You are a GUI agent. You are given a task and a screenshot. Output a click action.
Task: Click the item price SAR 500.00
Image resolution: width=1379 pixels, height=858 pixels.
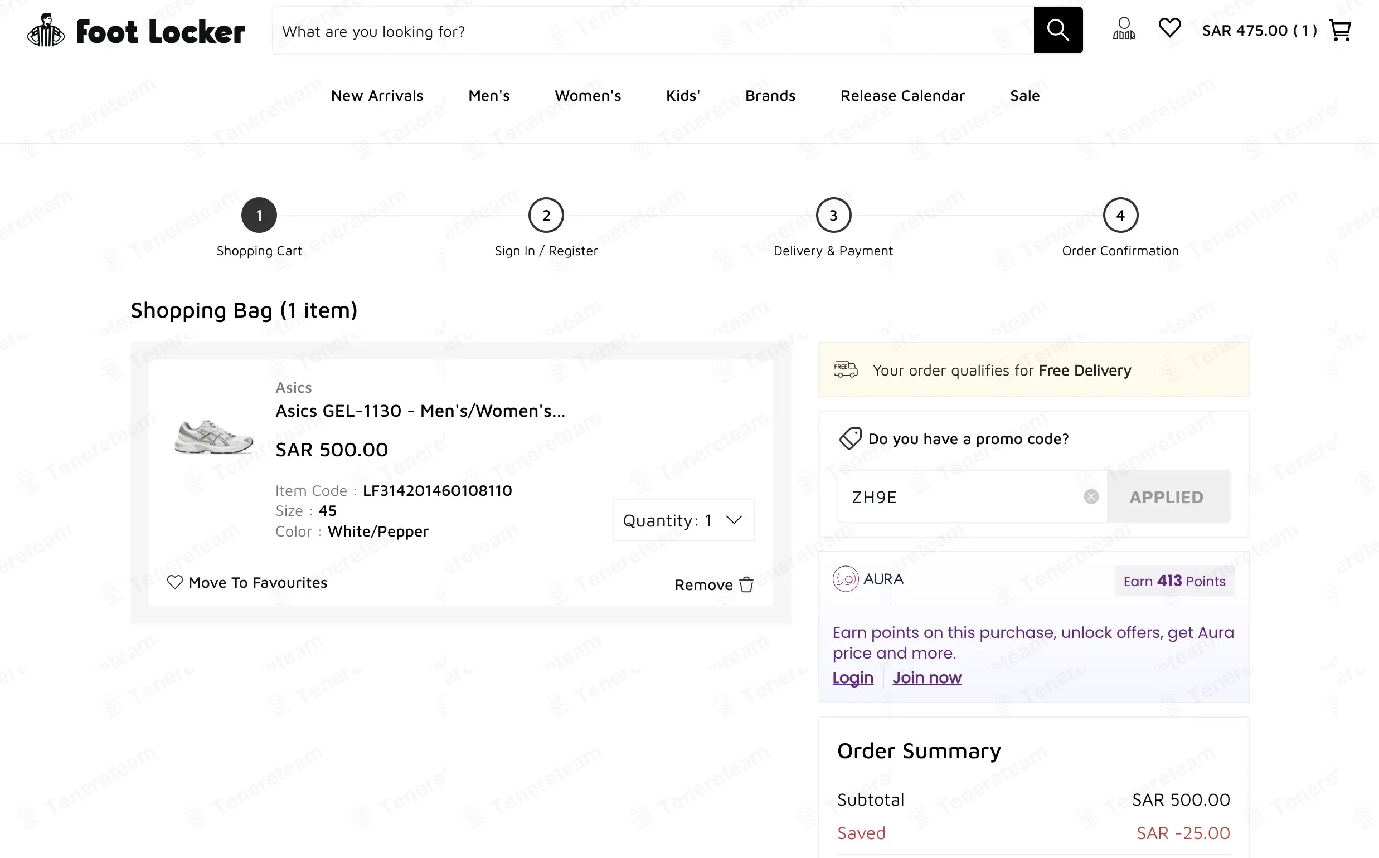332,450
